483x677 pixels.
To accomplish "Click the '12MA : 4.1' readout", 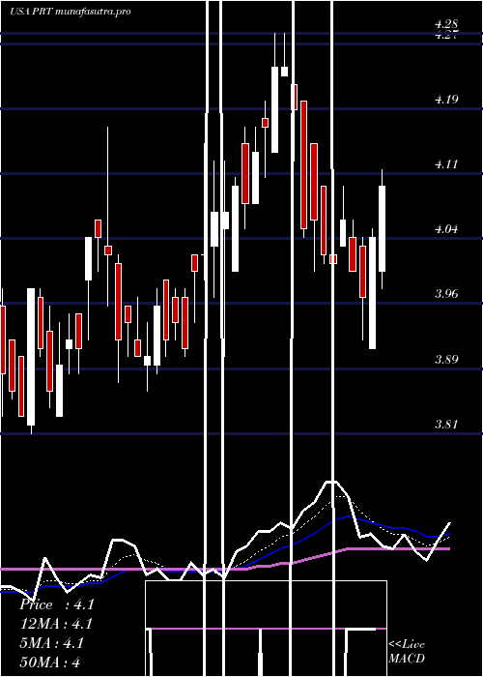I will tap(56, 624).
